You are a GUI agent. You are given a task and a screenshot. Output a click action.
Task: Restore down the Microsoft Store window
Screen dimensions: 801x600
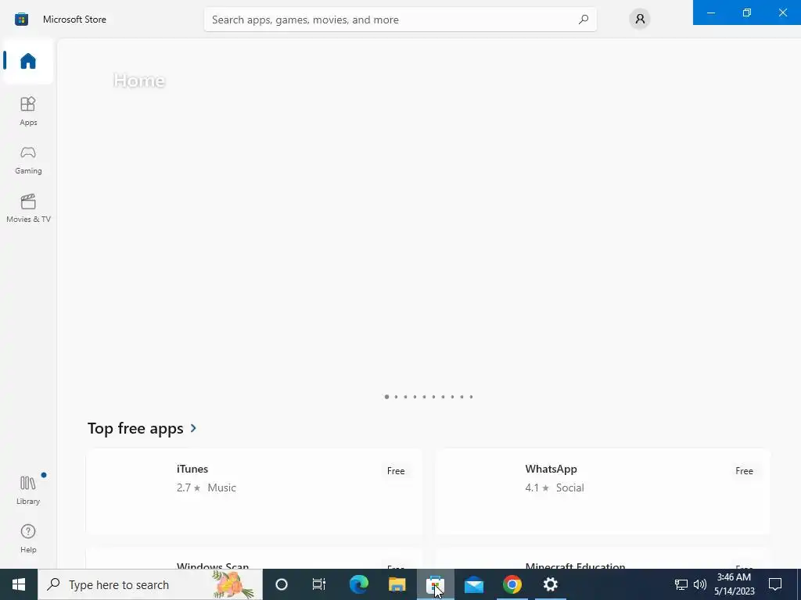click(x=747, y=12)
